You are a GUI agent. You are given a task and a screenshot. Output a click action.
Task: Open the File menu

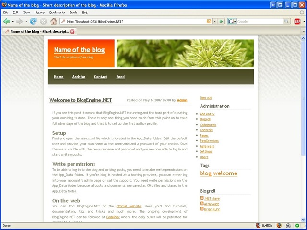click(x=6, y=12)
